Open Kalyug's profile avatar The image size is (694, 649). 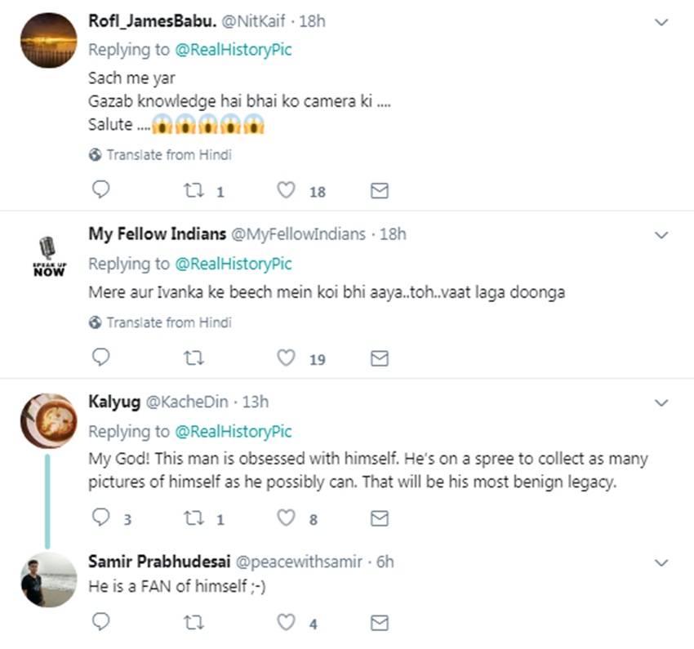pyautogui.click(x=49, y=420)
